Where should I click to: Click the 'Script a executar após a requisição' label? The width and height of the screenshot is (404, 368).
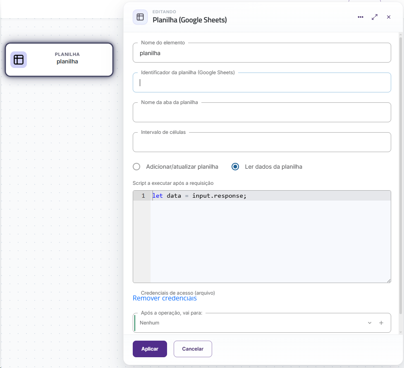pyautogui.click(x=173, y=183)
